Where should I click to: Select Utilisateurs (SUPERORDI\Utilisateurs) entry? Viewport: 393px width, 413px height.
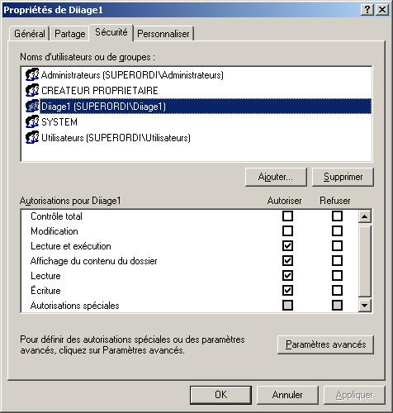[x=116, y=138]
